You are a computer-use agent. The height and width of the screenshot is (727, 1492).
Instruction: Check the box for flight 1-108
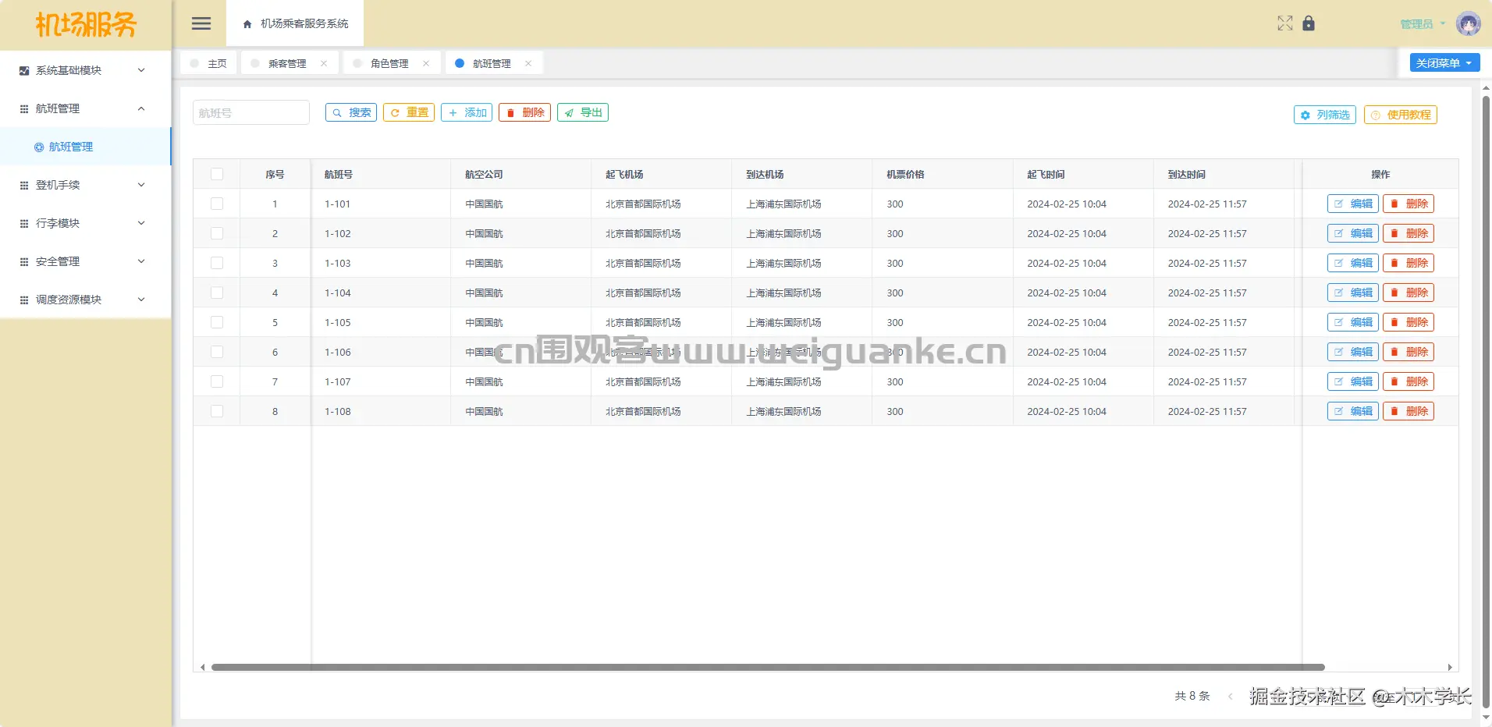(x=217, y=411)
